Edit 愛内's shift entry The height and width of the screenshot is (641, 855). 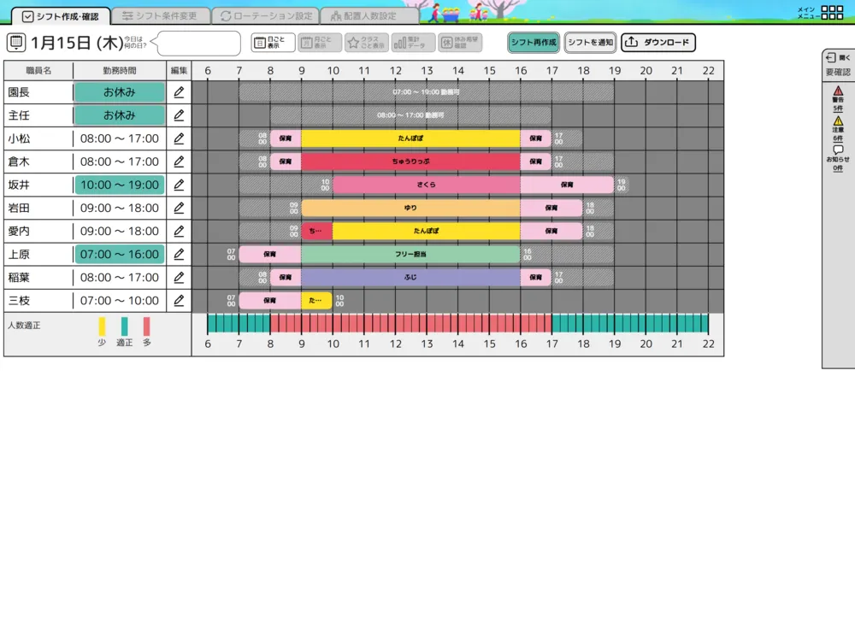(179, 231)
